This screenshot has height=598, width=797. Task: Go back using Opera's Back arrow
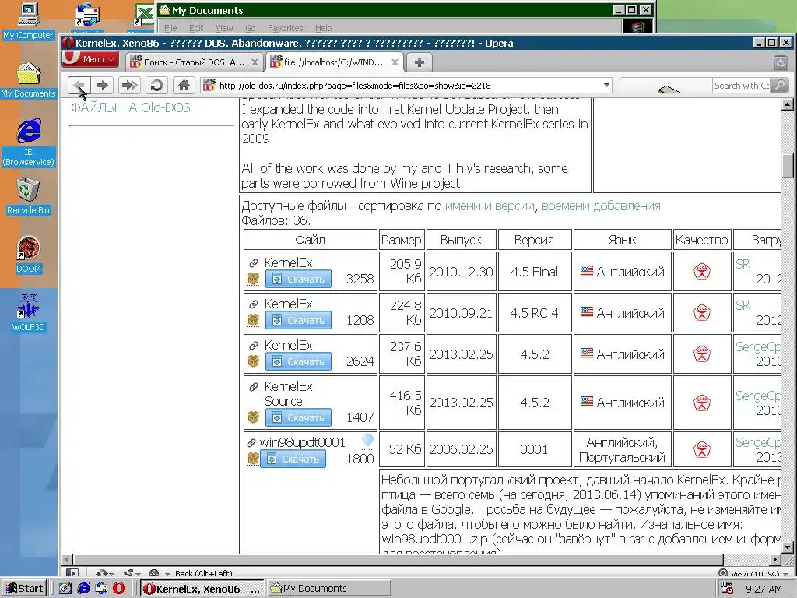79,86
